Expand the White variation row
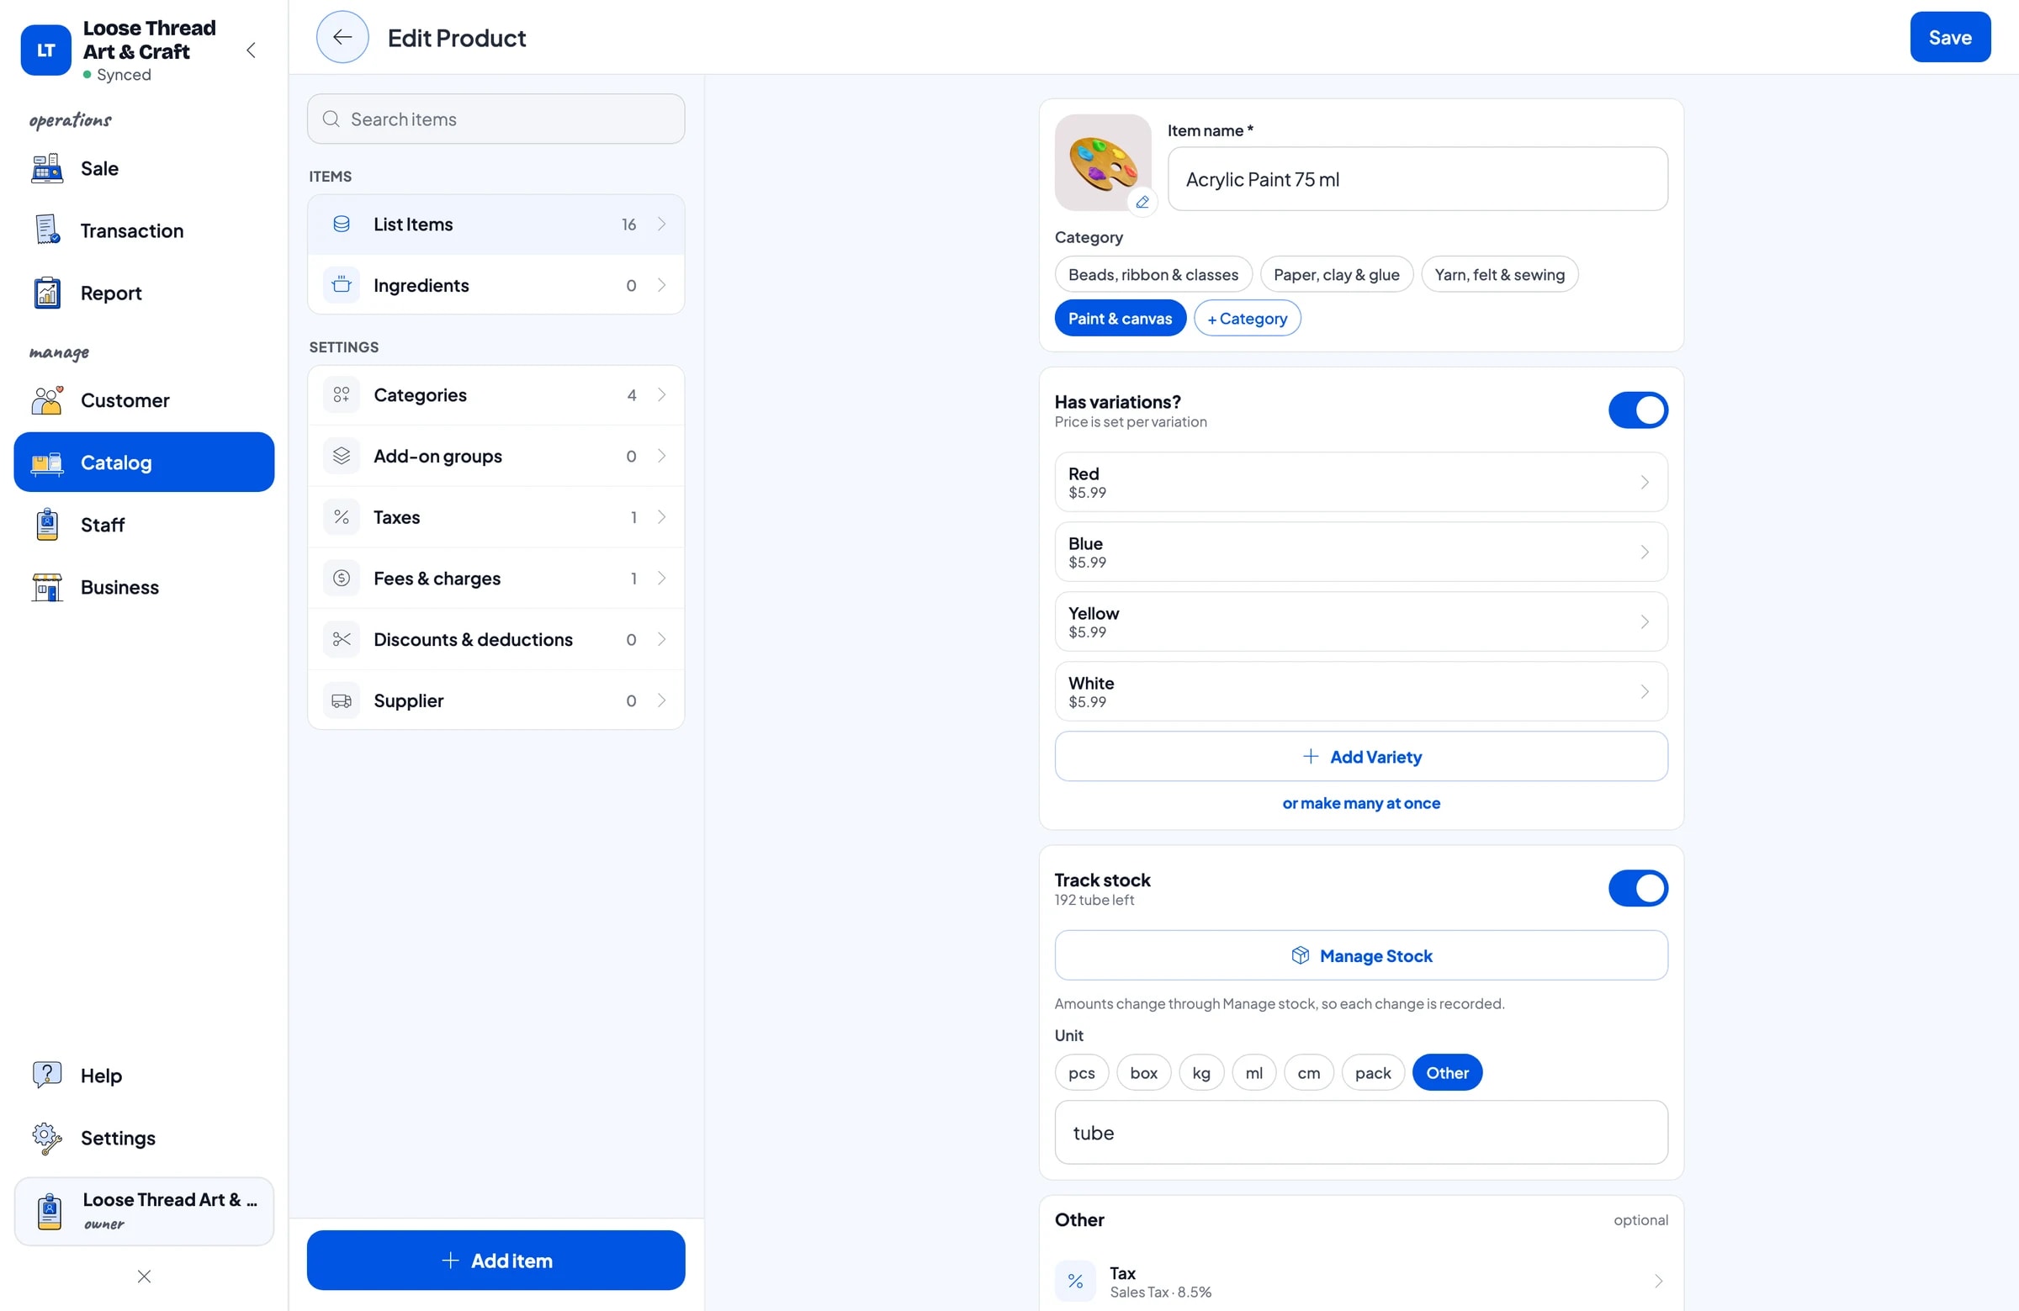Image resolution: width=2019 pixels, height=1311 pixels. [x=1359, y=691]
